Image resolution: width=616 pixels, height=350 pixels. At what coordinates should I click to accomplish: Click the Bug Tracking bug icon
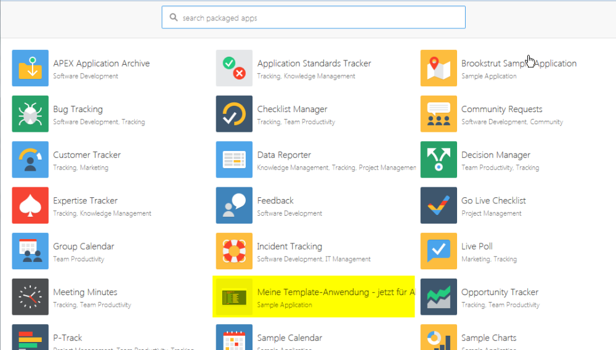click(x=30, y=114)
